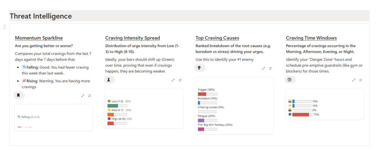This screenshot has width=379, height=157.
Task: Click the Craving Time Windows heading
Action: pyautogui.click(x=311, y=38)
